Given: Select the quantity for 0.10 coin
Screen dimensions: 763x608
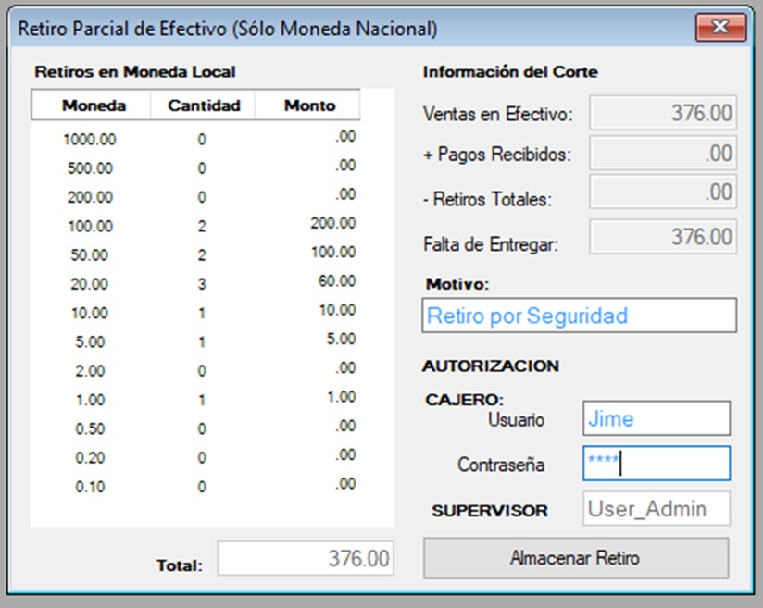Looking at the screenshot, I should [202, 487].
